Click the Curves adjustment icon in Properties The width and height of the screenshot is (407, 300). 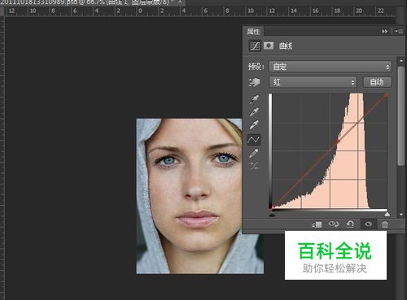coord(255,46)
